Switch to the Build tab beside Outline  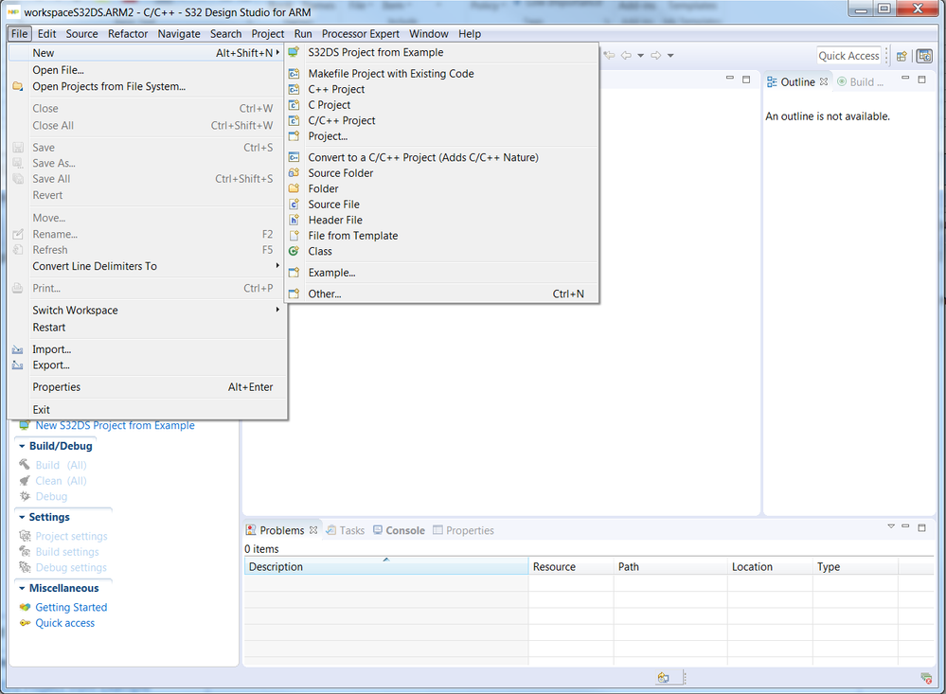(x=861, y=82)
